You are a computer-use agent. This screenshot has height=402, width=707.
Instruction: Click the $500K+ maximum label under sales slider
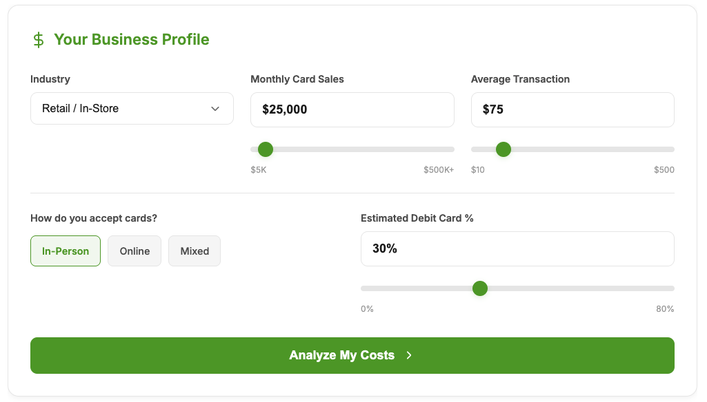pyautogui.click(x=439, y=170)
